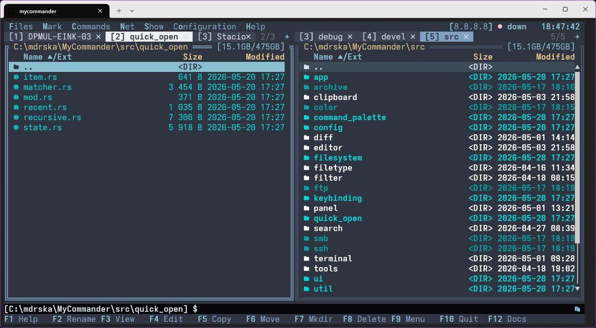Click the Rust file icon beside recursive.rs
The height and width of the screenshot is (328, 596).
(16, 117)
